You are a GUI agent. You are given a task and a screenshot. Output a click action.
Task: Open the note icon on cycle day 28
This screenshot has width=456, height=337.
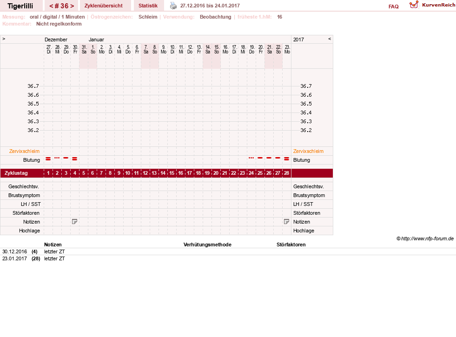286,222
